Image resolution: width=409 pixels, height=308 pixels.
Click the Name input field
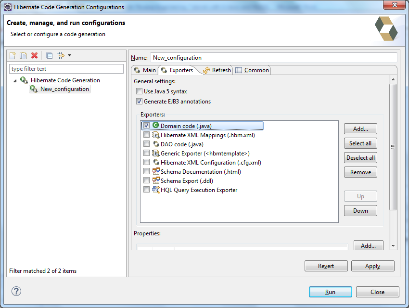pos(274,58)
